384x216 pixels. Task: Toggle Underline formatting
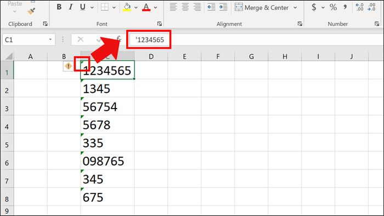tap(82, 7)
